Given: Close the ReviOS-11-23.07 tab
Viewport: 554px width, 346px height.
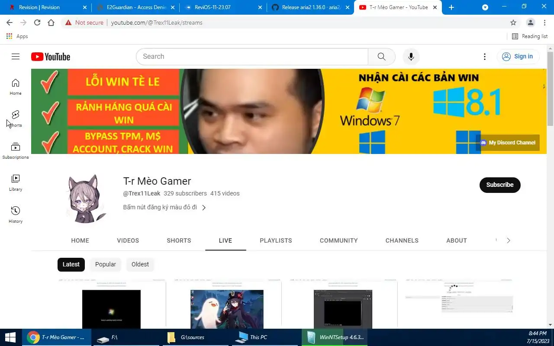Looking at the screenshot, I should coord(260,7).
